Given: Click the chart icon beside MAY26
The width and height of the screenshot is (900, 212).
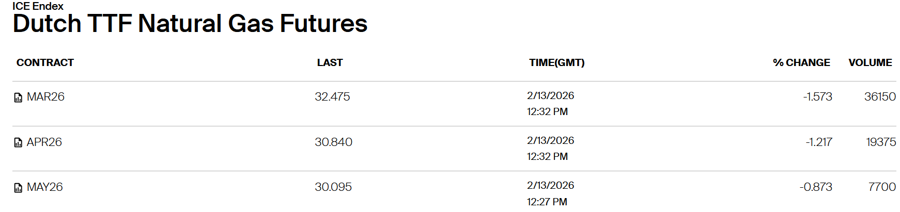Looking at the screenshot, I should click(x=18, y=188).
